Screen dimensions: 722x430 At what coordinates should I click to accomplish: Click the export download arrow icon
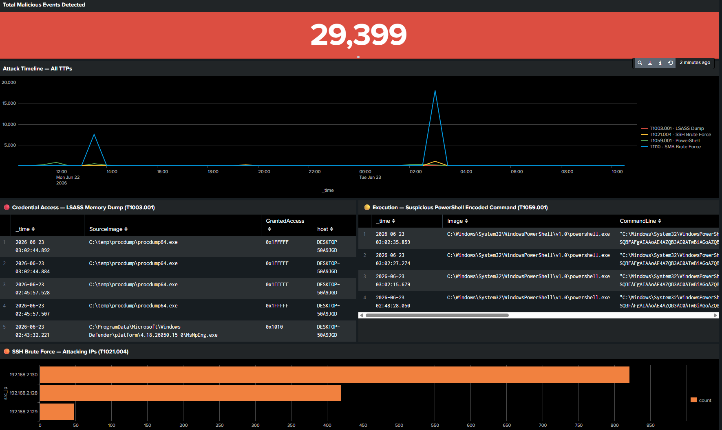click(650, 63)
